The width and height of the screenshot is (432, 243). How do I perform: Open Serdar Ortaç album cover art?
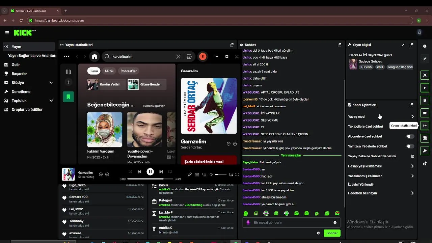click(209, 106)
